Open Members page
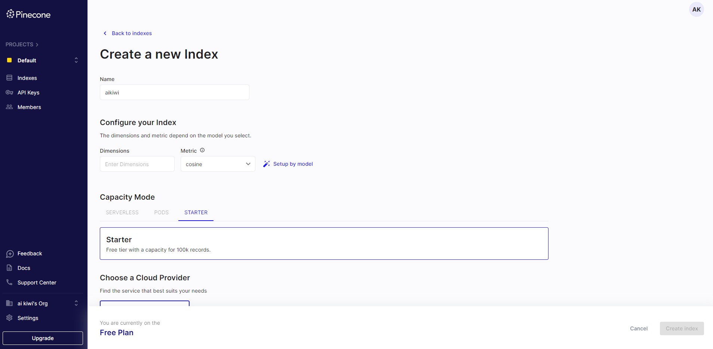This screenshot has height=349, width=713. click(29, 107)
